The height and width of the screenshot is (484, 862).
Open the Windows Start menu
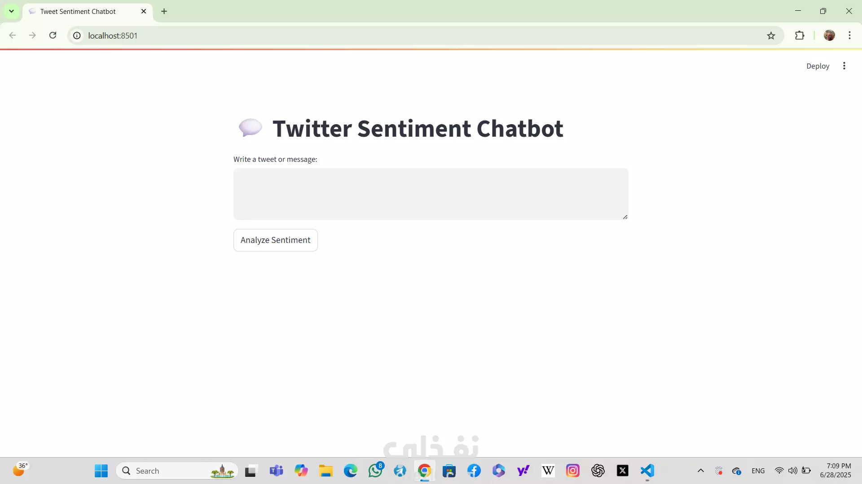[x=101, y=471]
